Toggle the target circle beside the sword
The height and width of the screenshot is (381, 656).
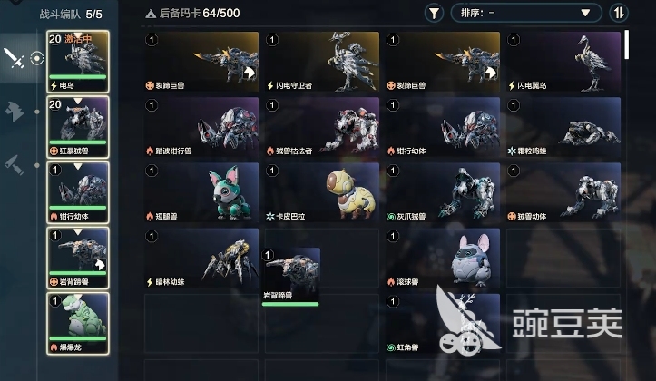click(37, 58)
